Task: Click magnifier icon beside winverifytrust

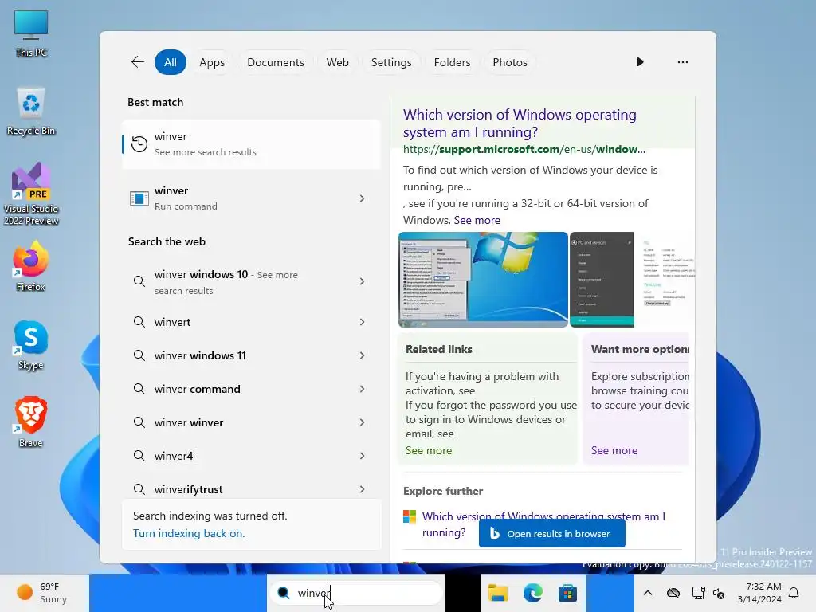Action: 139,489
